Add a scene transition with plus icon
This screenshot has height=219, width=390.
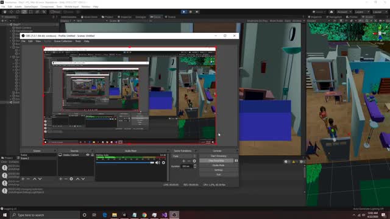coord(183,161)
